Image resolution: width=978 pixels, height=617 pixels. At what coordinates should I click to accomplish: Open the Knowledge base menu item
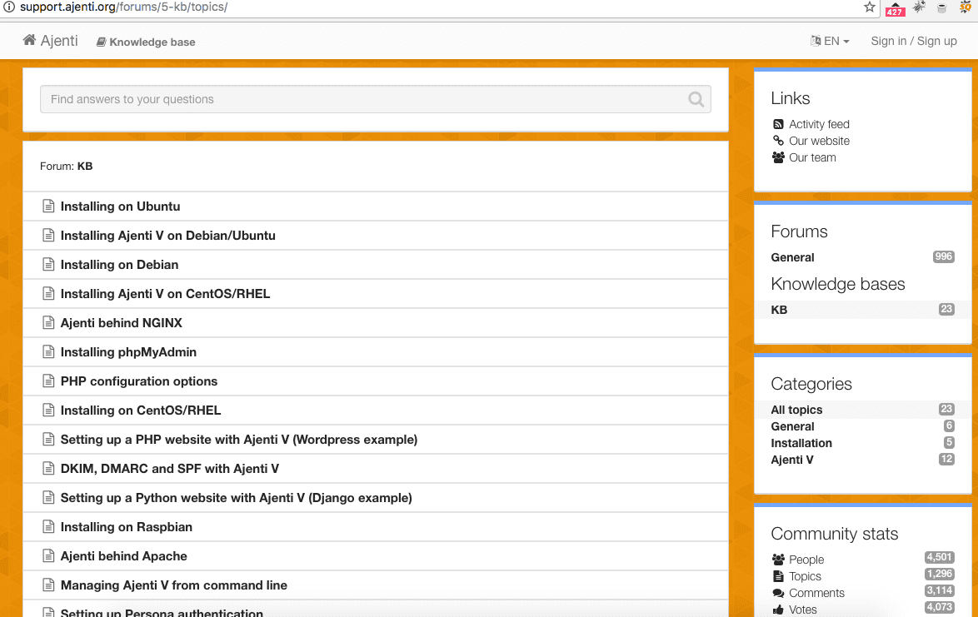pos(146,42)
